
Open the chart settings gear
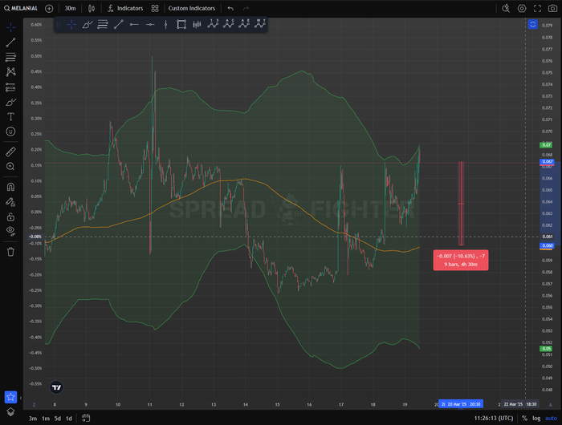click(x=522, y=8)
